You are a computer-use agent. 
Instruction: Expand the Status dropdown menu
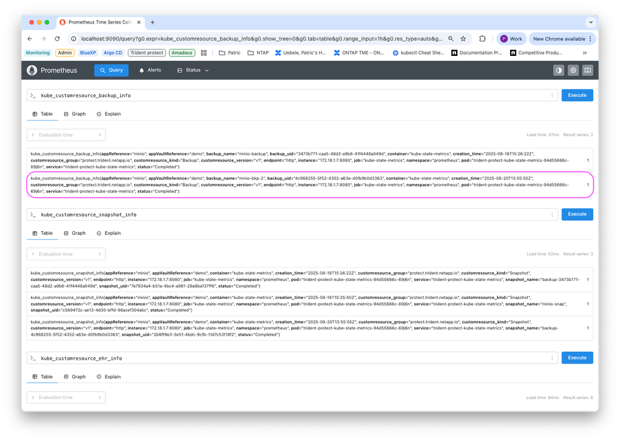193,70
